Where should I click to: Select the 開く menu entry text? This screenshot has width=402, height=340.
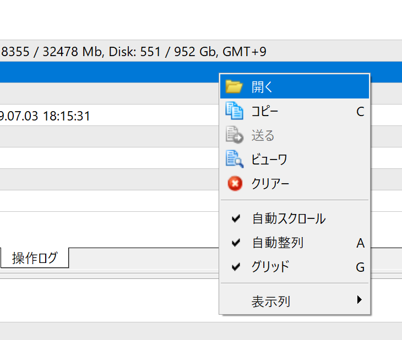263,87
